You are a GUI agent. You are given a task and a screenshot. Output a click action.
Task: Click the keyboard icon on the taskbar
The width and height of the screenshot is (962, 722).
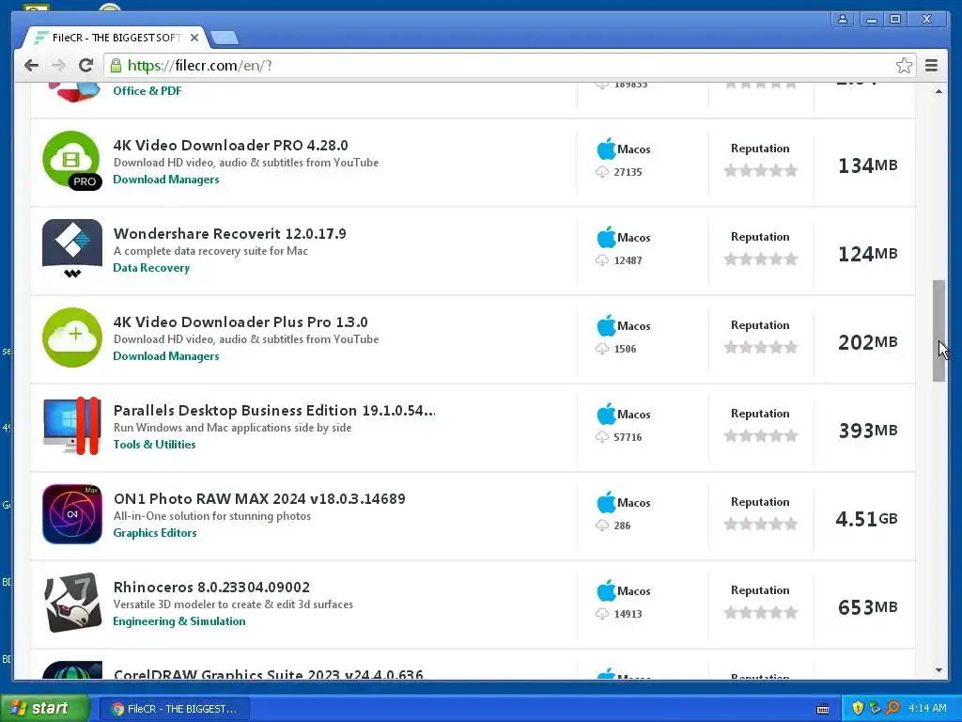coord(823,709)
